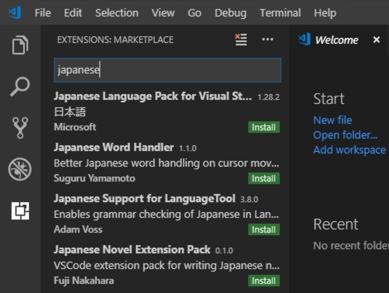The height and width of the screenshot is (293, 389).
Task: Open the Search view in the activity bar
Action: coord(20,86)
